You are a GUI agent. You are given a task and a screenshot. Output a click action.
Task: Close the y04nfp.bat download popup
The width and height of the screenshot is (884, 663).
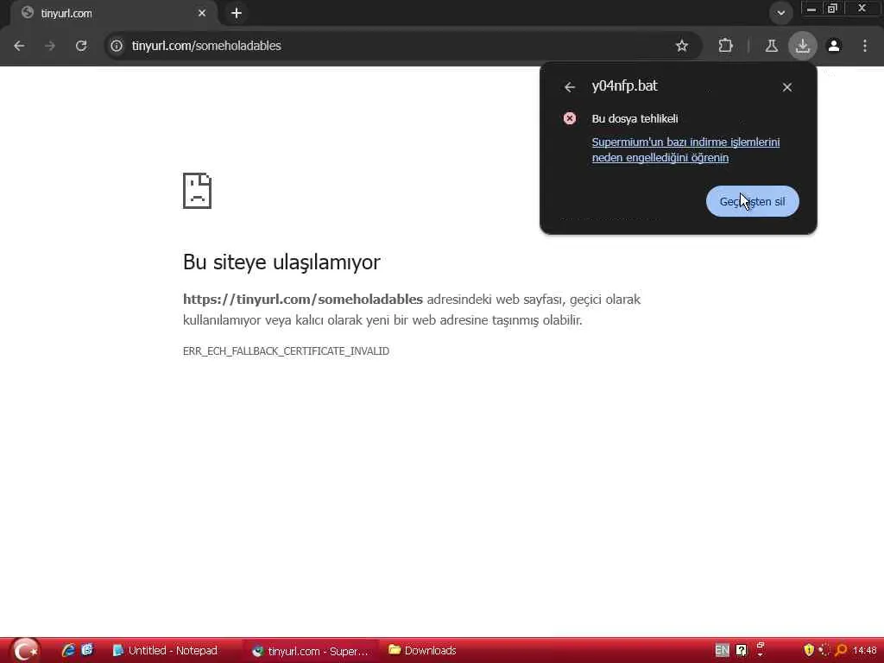point(787,87)
